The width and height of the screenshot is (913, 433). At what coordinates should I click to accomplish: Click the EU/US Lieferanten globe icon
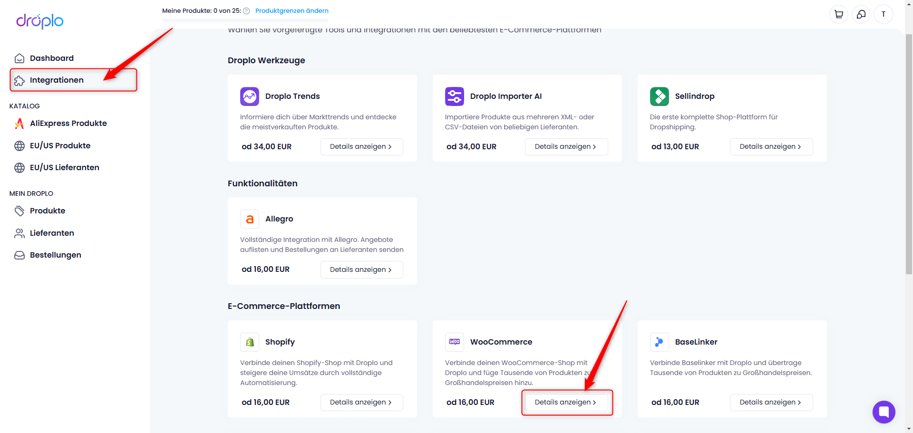click(x=19, y=168)
